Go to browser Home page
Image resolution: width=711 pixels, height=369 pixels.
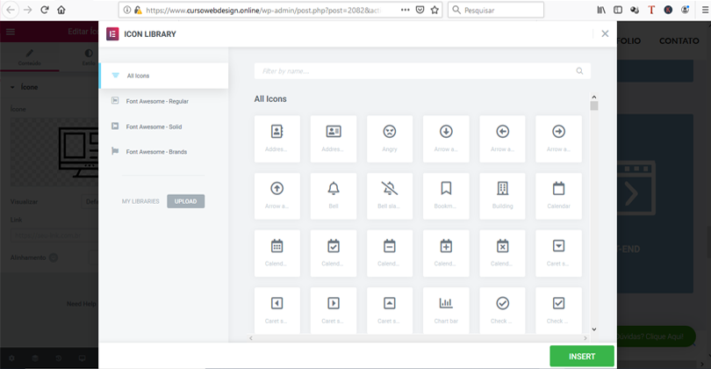(61, 10)
